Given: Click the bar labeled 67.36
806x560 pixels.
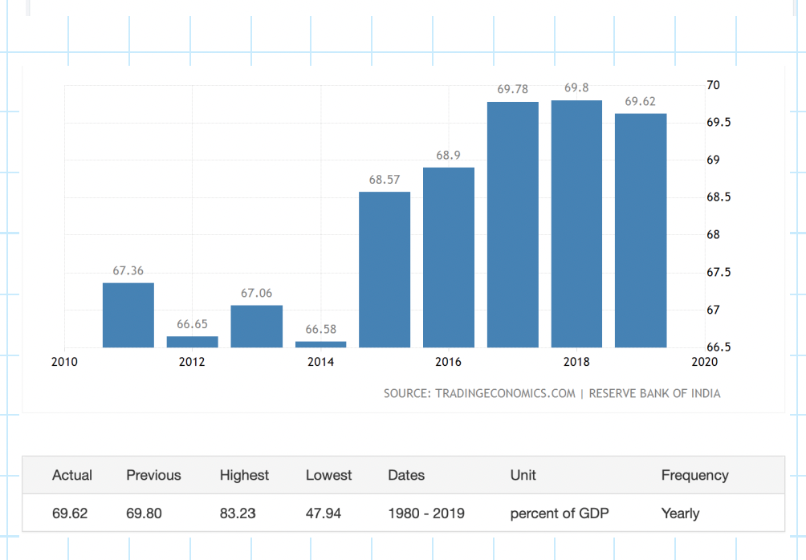Looking at the screenshot, I should (x=128, y=315).
